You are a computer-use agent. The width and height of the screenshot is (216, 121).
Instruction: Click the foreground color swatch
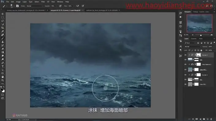(x=2, y=90)
